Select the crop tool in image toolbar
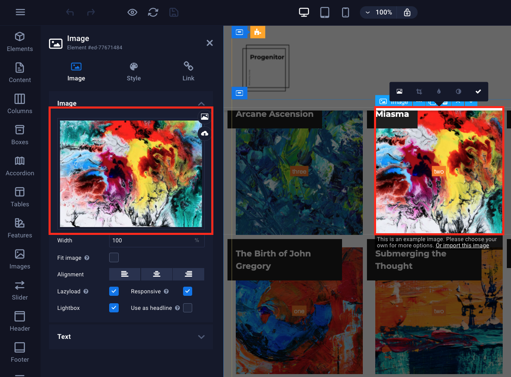The image size is (511, 377). (419, 92)
